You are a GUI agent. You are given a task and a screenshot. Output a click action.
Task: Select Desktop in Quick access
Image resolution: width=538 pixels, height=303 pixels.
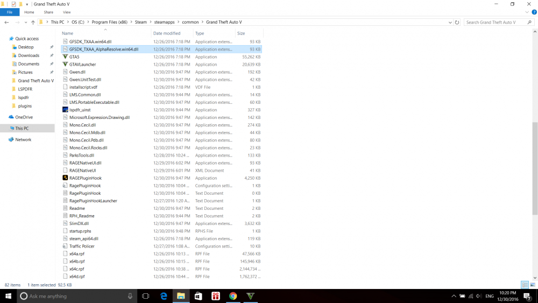coord(26,47)
